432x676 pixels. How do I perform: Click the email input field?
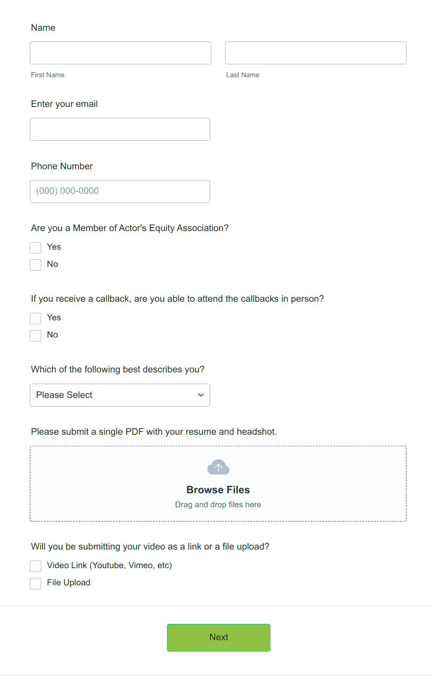pyautogui.click(x=120, y=129)
